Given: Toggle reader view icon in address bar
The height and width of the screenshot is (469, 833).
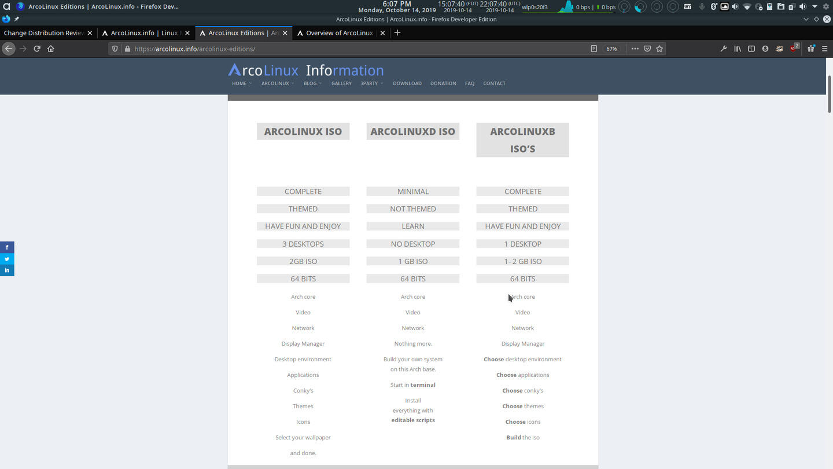Looking at the screenshot, I should (x=594, y=49).
